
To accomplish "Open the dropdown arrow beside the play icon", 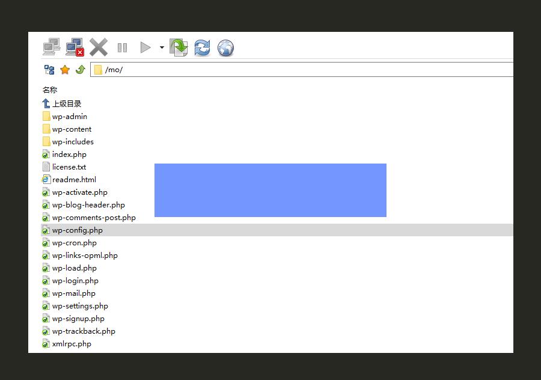I will (162, 47).
